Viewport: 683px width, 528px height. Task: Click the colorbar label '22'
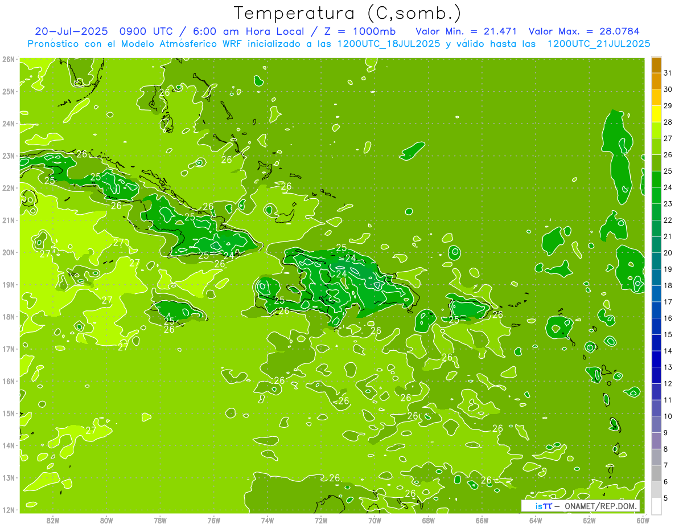click(x=668, y=220)
